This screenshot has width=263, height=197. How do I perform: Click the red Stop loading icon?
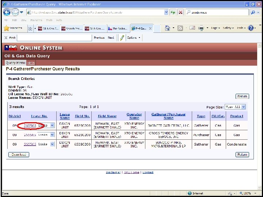[x=180, y=12]
